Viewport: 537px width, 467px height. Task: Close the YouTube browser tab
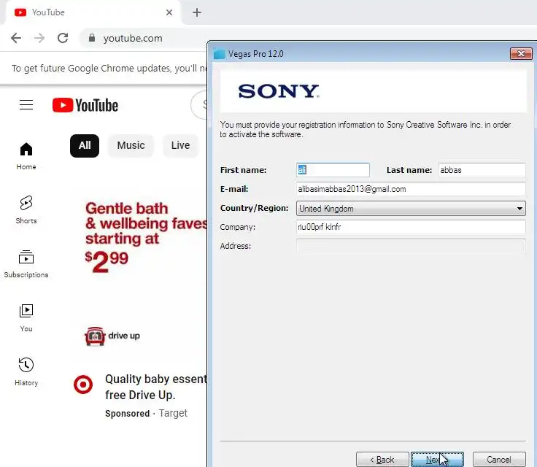(169, 12)
